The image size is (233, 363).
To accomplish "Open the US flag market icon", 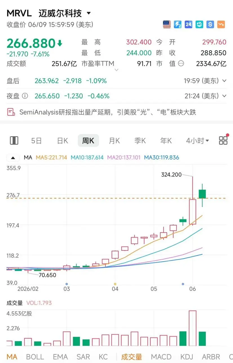I will (167, 24).
